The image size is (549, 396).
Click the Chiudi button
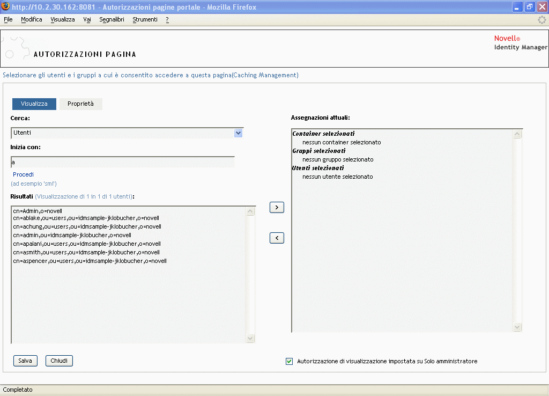(x=59, y=361)
